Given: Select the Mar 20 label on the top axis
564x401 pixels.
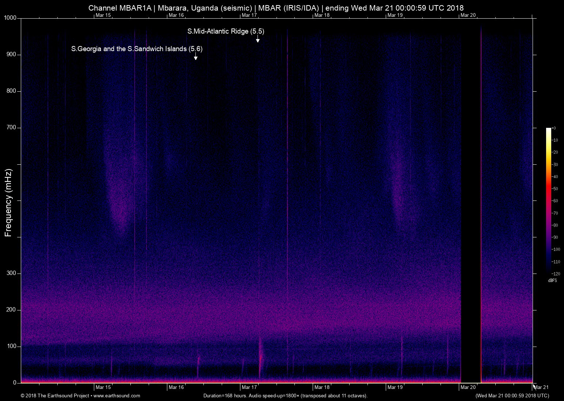Looking at the screenshot, I should [468, 15].
